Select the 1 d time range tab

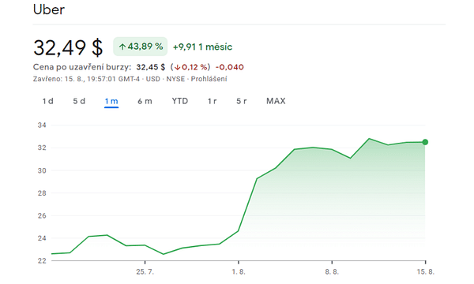point(47,101)
